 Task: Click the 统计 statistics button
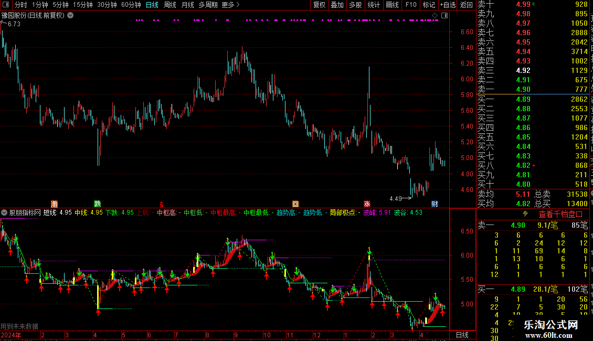click(374, 5)
